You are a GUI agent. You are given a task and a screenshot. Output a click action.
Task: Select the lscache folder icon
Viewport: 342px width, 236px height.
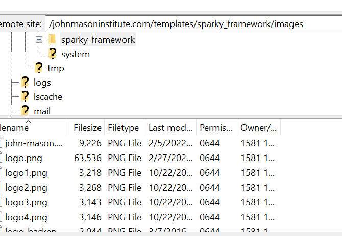coord(25,96)
